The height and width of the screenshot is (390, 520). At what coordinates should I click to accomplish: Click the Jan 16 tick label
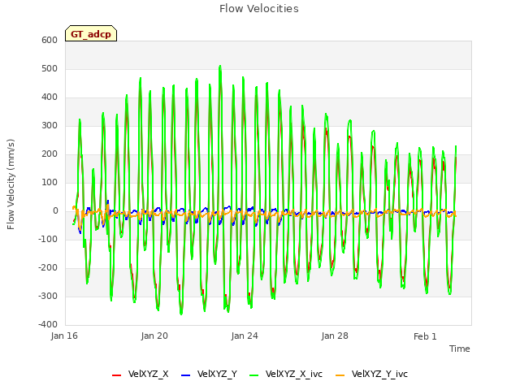tap(64, 336)
